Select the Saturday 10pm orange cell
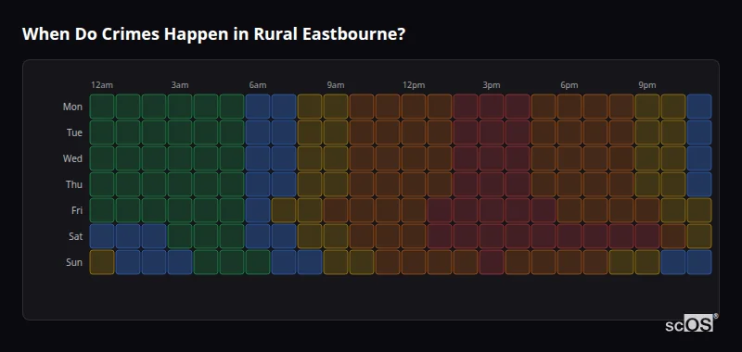This screenshot has width=742, height=352. [x=673, y=236]
